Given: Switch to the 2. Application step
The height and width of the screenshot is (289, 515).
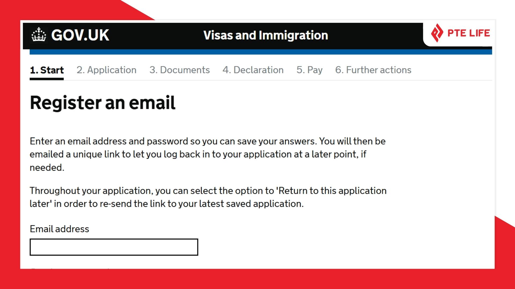Looking at the screenshot, I should [x=106, y=70].
